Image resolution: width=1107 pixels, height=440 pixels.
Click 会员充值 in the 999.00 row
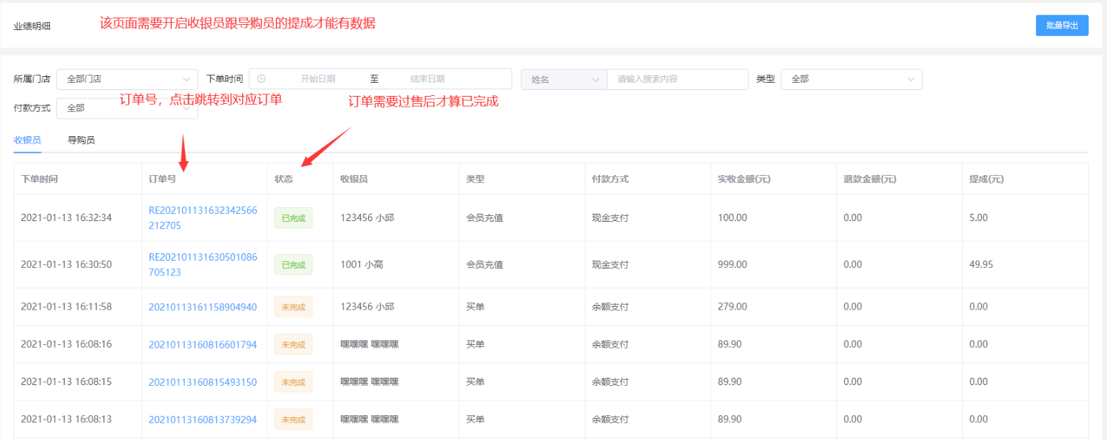[x=484, y=264]
